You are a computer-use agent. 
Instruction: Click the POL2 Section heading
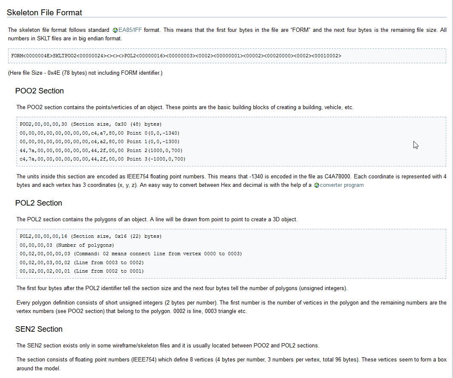tap(39, 203)
